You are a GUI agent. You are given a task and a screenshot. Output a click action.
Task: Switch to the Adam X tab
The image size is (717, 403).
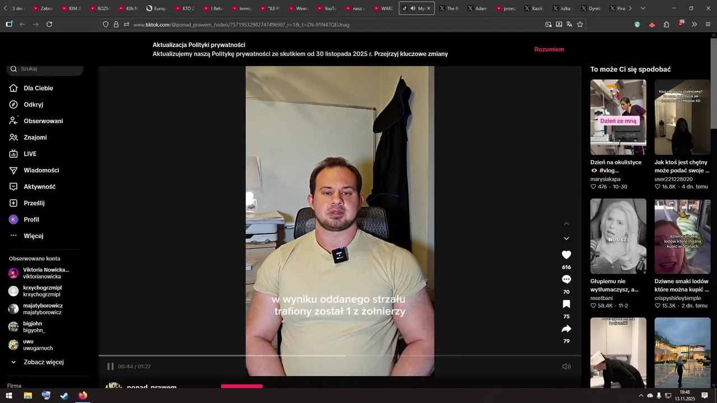click(x=478, y=8)
